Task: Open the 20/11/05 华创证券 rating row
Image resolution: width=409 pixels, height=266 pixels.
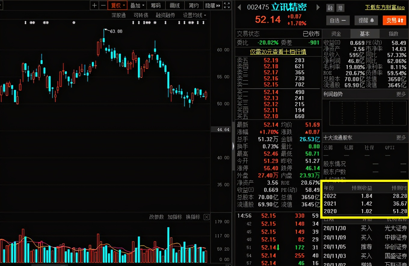Action: tap(365, 247)
